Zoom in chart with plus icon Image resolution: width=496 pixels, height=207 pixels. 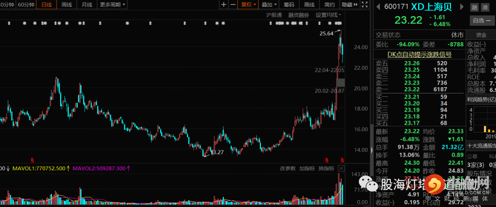pos(224,5)
